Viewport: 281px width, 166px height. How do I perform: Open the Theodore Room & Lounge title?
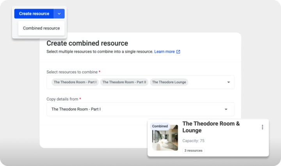click(211, 127)
